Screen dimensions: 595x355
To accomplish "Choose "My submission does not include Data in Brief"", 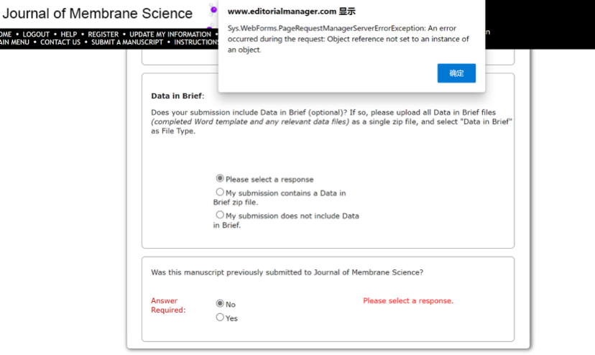I will point(220,215).
